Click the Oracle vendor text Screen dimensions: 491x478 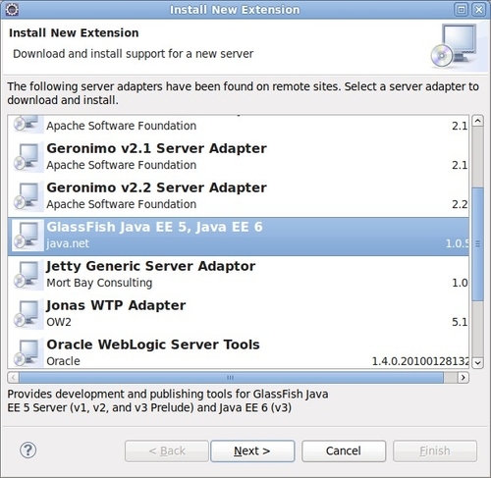63,361
